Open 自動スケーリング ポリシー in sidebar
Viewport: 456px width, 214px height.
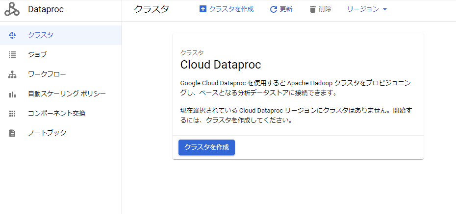(61, 94)
